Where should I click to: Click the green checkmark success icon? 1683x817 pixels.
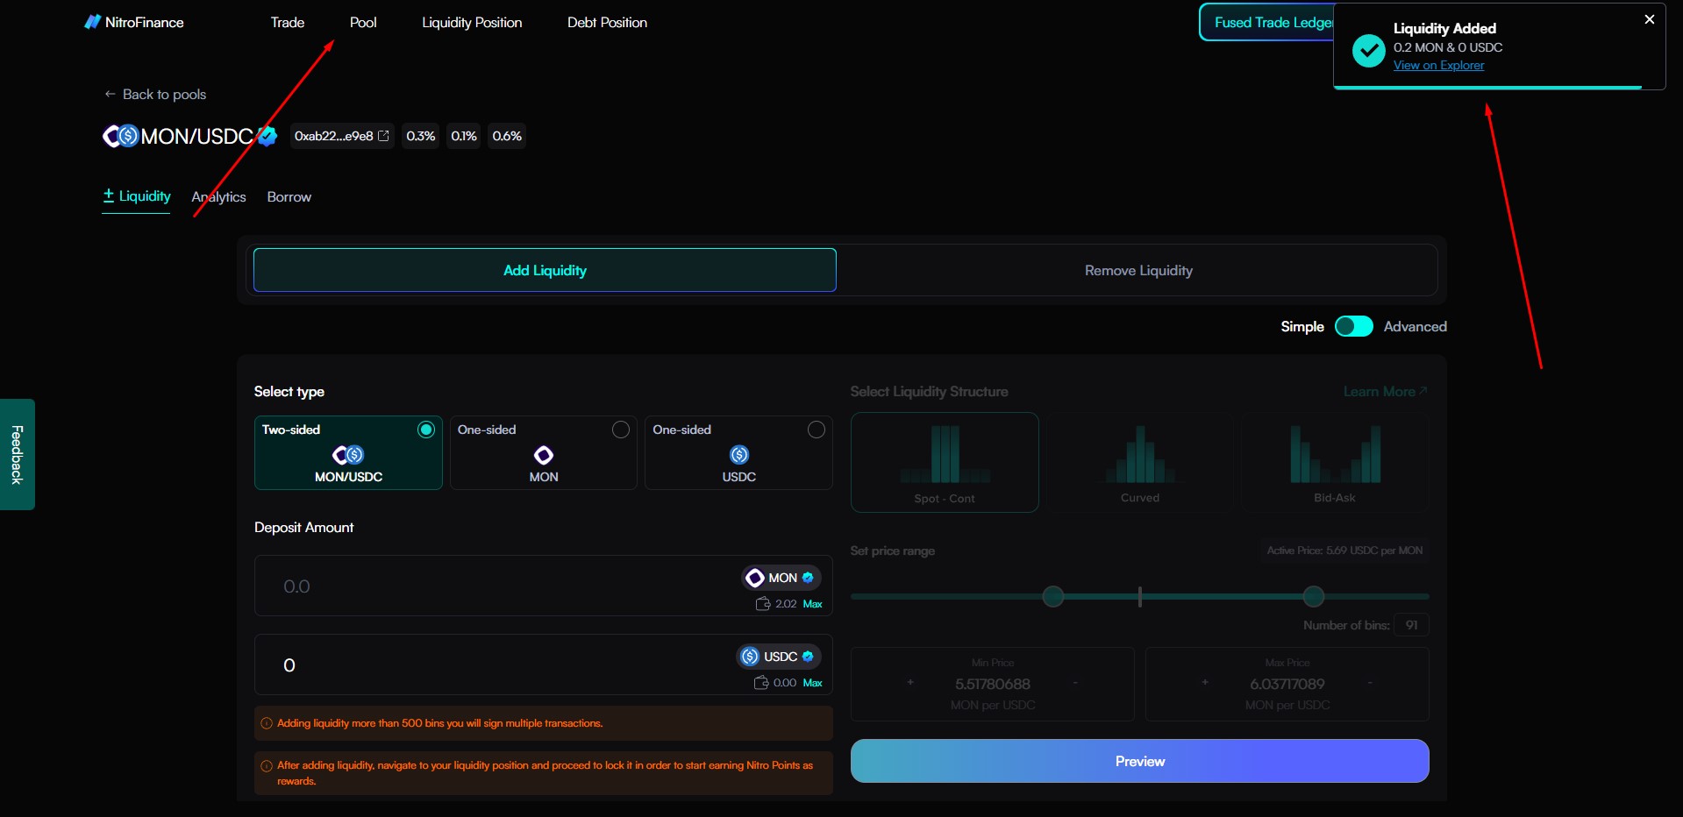1368,51
